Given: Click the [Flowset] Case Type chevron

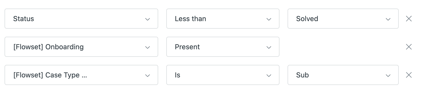Looking at the screenshot, I should coord(148,75).
